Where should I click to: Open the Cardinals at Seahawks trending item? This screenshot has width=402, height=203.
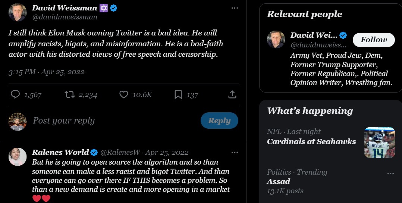click(311, 141)
